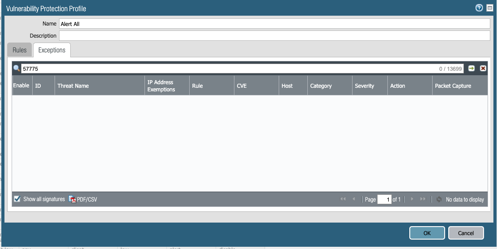Image resolution: width=497 pixels, height=249 pixels.
Task: Click the search magnifier icon
Action: (x=17, y=68)
